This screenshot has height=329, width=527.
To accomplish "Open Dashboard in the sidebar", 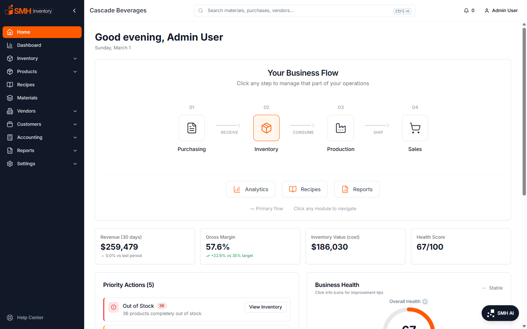I will coord(42,45).
